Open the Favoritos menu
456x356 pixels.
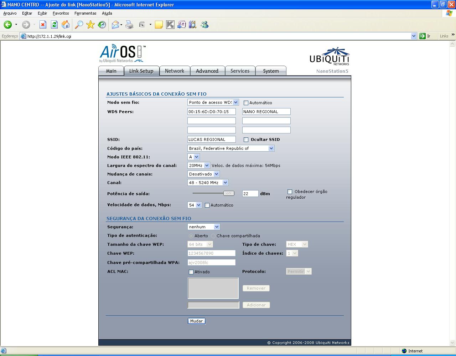pos(61,13)
